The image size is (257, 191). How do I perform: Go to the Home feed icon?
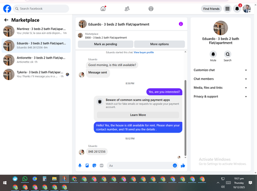click(103, 9)
